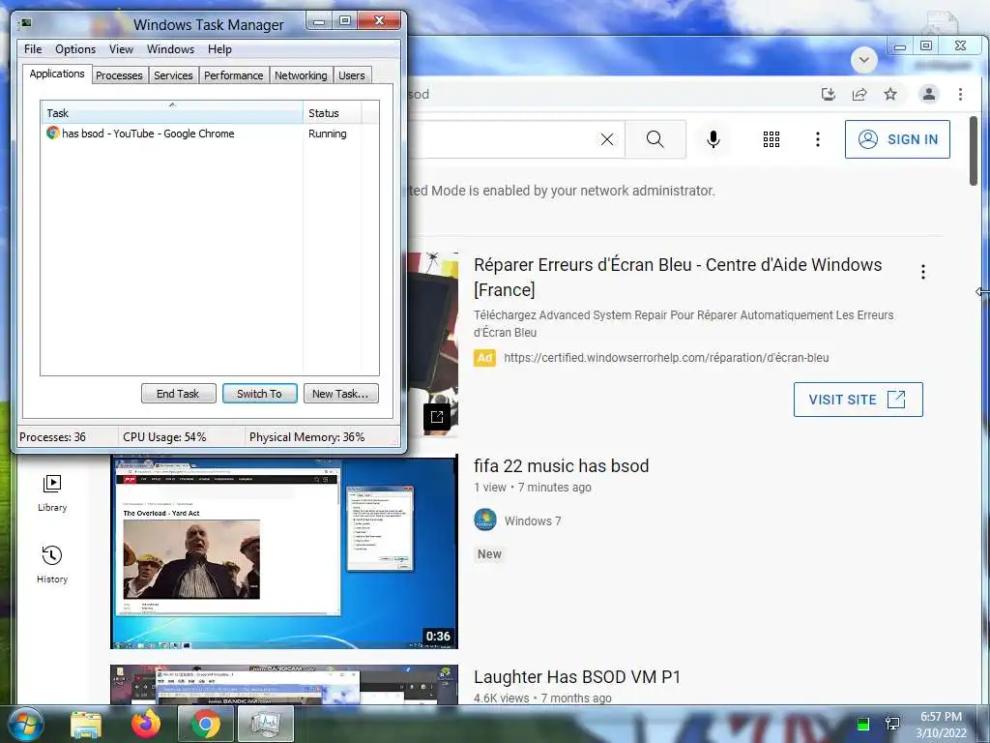Open the File menu in Task Manager

point(33,49)
